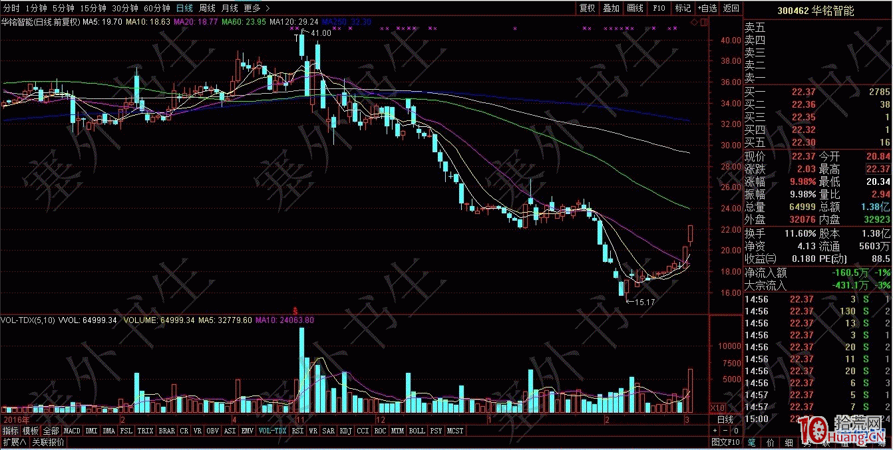Open the 复权 adjustment options
The image size is (893, 450).
click(587, 8)
